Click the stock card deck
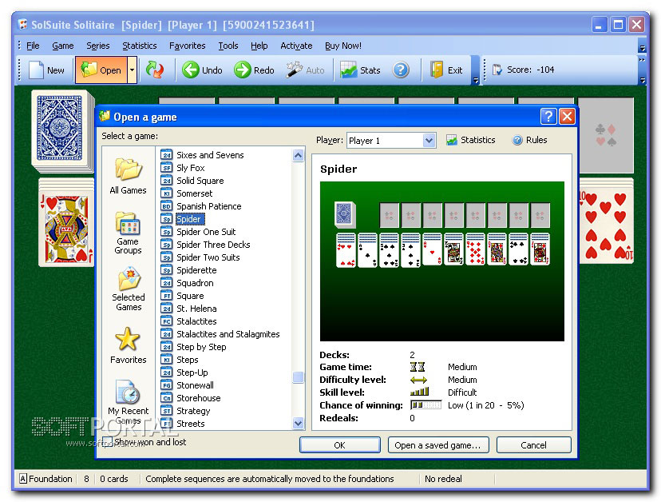The width and height of the screenshot is (661, 502). (63, 132)
